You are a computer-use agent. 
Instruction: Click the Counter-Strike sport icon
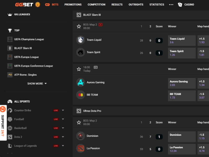pyautogui.click(x=10, y=110)
